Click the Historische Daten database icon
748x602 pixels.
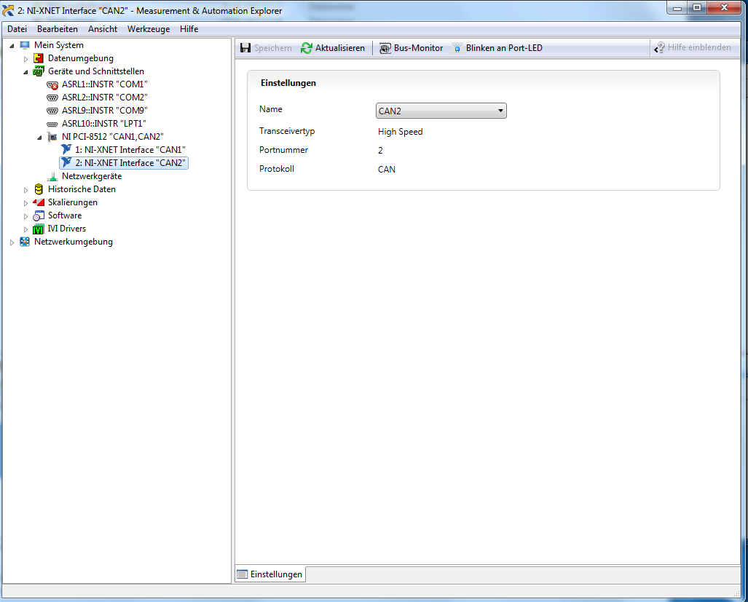tap(39, 189)
